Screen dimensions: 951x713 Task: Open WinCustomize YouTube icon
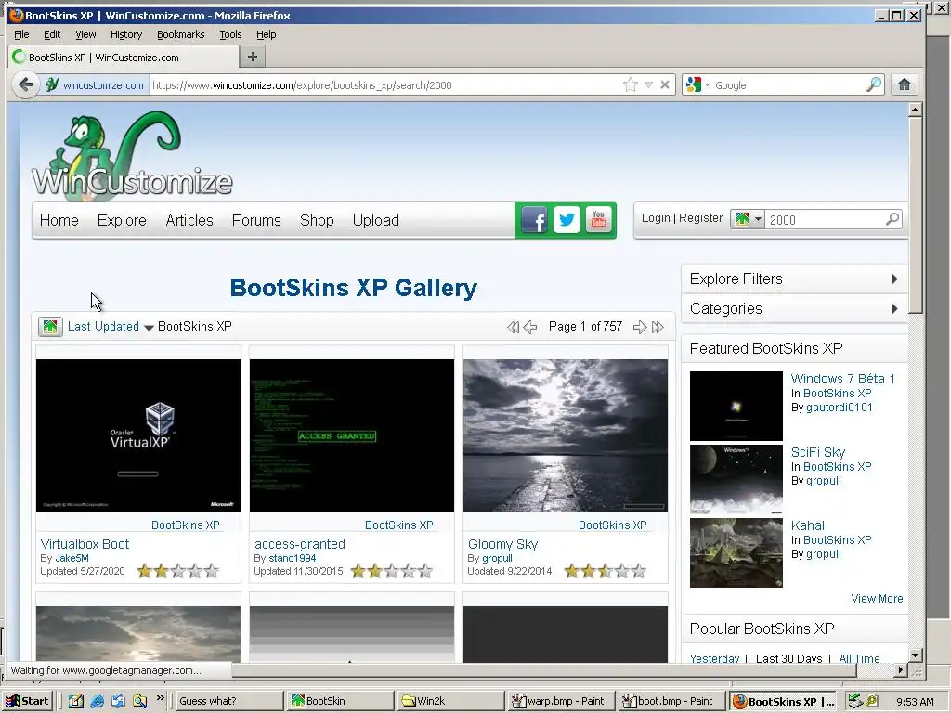[x=599, y=219]
